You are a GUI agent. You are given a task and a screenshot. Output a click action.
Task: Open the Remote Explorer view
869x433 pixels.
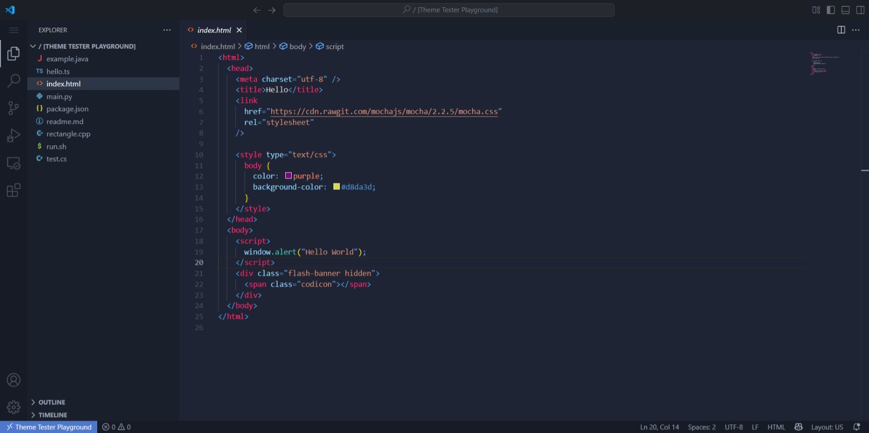click(x=14, y=163)
